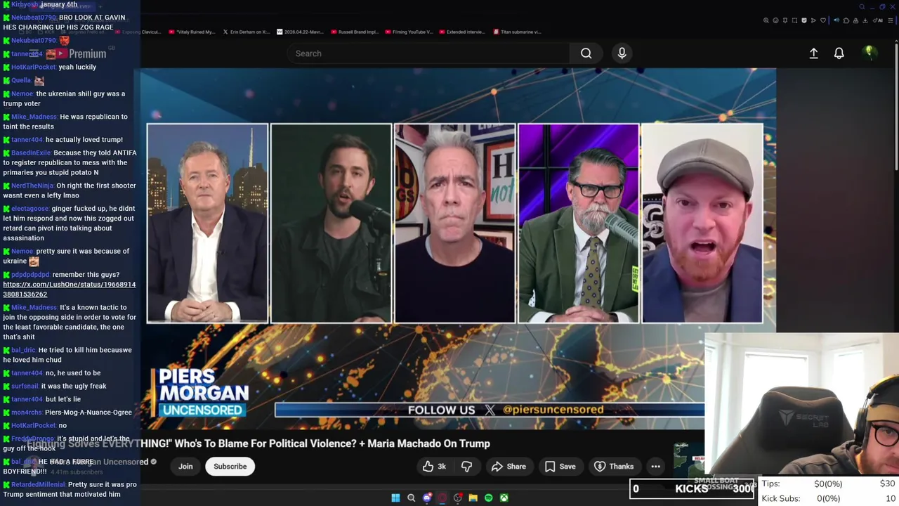
Task: Open Xbox app from the taskbar
Action: coord(504,498)
